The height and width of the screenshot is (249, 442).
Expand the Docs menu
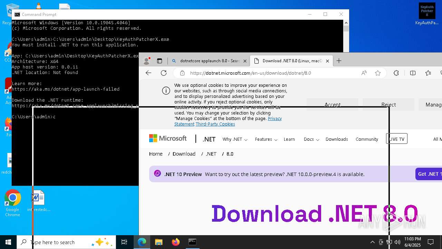[311, 139]
